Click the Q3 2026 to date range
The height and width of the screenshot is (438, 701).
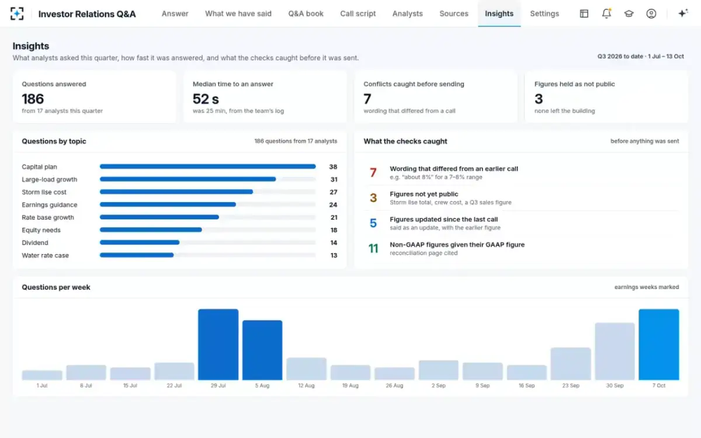[640, 57]
